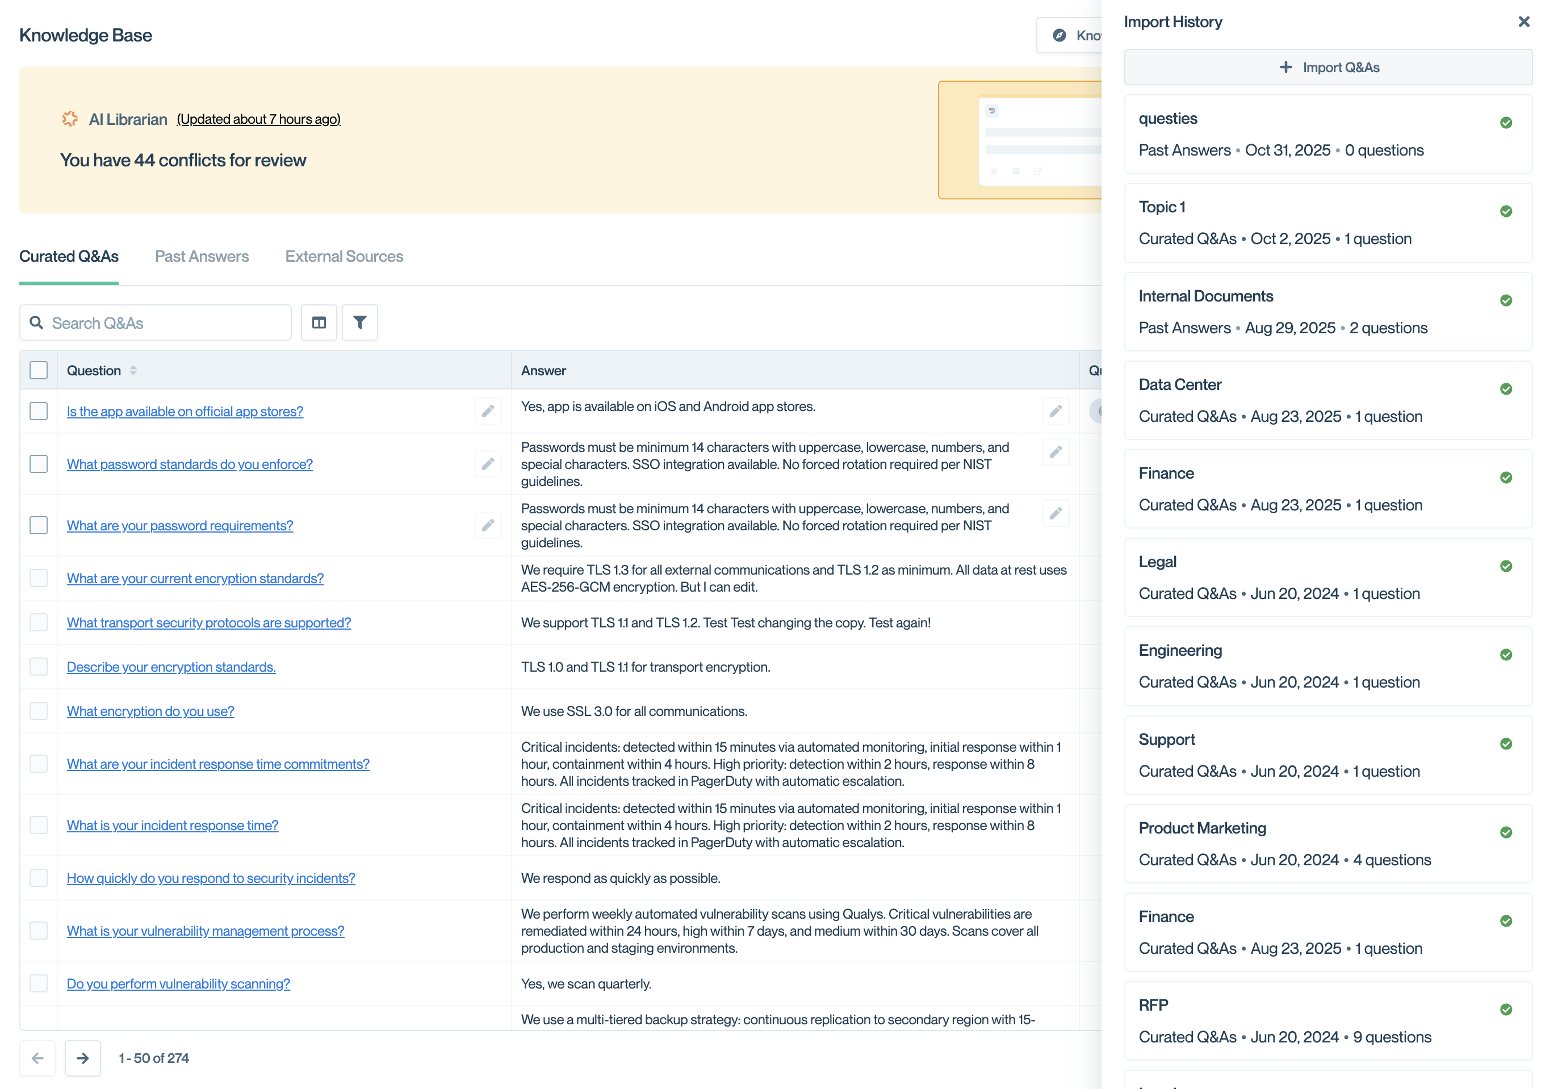Click the questies import green checkmark
The image size is (1541, 1089).
click(1505, 123)
